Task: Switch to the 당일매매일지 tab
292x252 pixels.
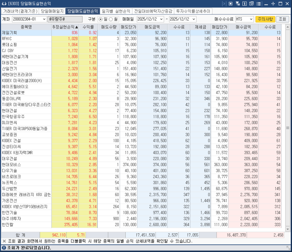Action: click(51, 11)
